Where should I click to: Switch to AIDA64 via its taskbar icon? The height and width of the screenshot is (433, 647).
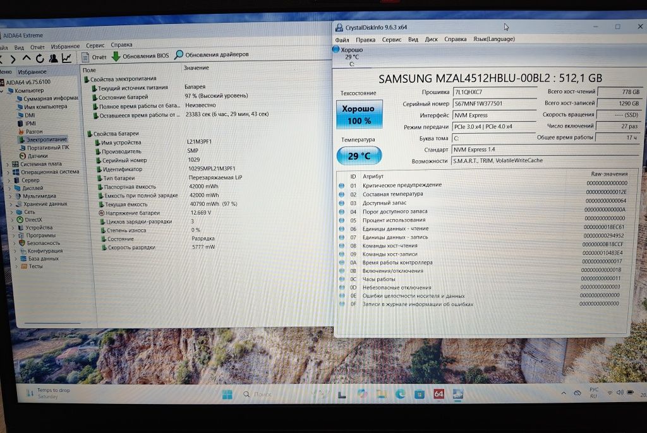click(438, 394)
